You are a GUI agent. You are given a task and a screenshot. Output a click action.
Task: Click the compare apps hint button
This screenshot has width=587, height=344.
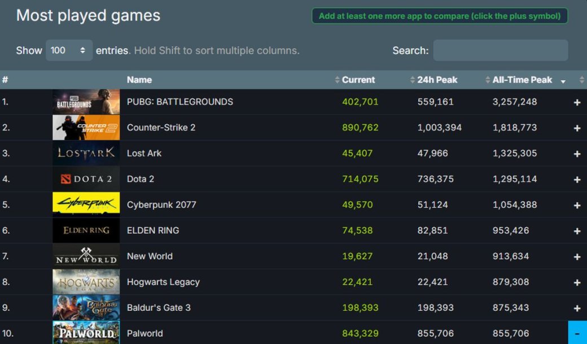coord(440,16)
